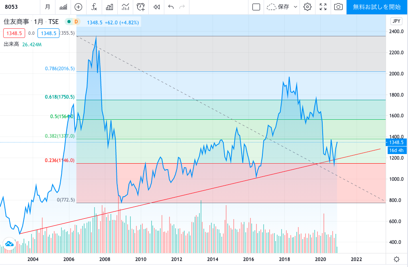Image resolution: width=408 pixels, height=267 pixels.
Task: Click the blue 1348.5 buy price box
Action: (48, 34)
